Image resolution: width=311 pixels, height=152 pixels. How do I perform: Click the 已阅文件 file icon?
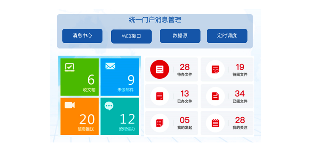point(215,96)
